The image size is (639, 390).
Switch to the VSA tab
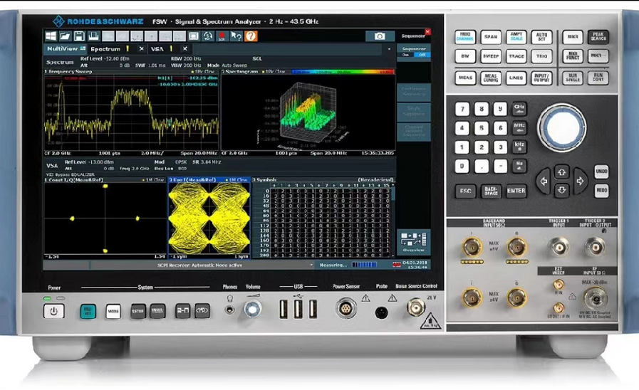pos(157,49)
